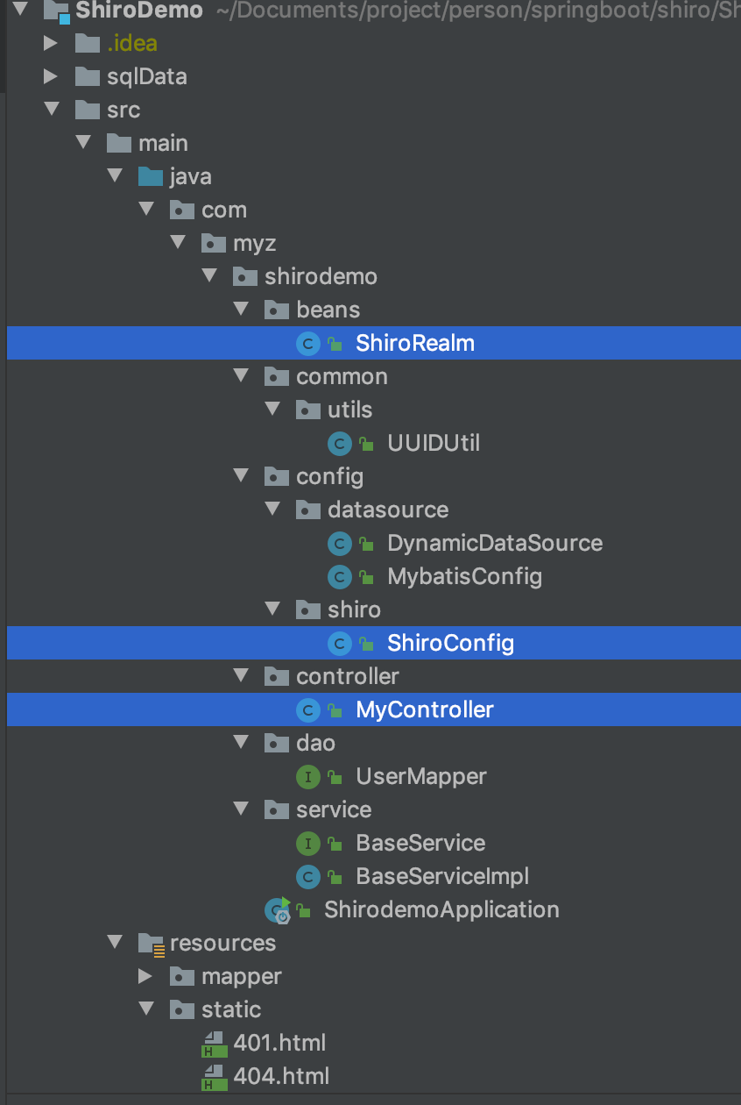This screenshot has height=1105, width=741.
Task: Open the 404.html file
Action: pyautogui.click(x=281, y=1077)
